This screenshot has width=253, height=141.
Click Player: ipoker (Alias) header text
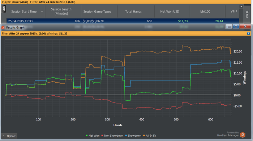pos(15,2)
